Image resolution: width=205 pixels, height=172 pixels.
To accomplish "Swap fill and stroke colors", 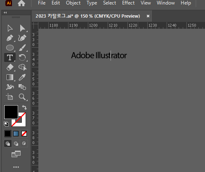I will click(x=24, y=107).
